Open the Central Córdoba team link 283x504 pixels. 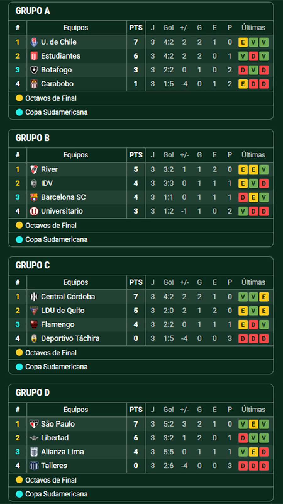click(x=68, y=297)
